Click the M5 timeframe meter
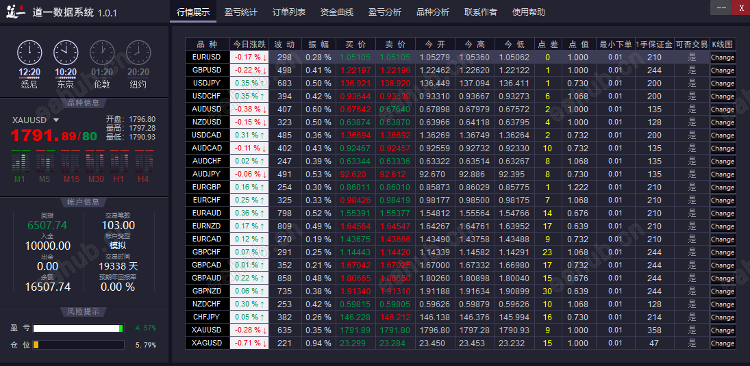 pyautogui.click(x=45, y=162)
